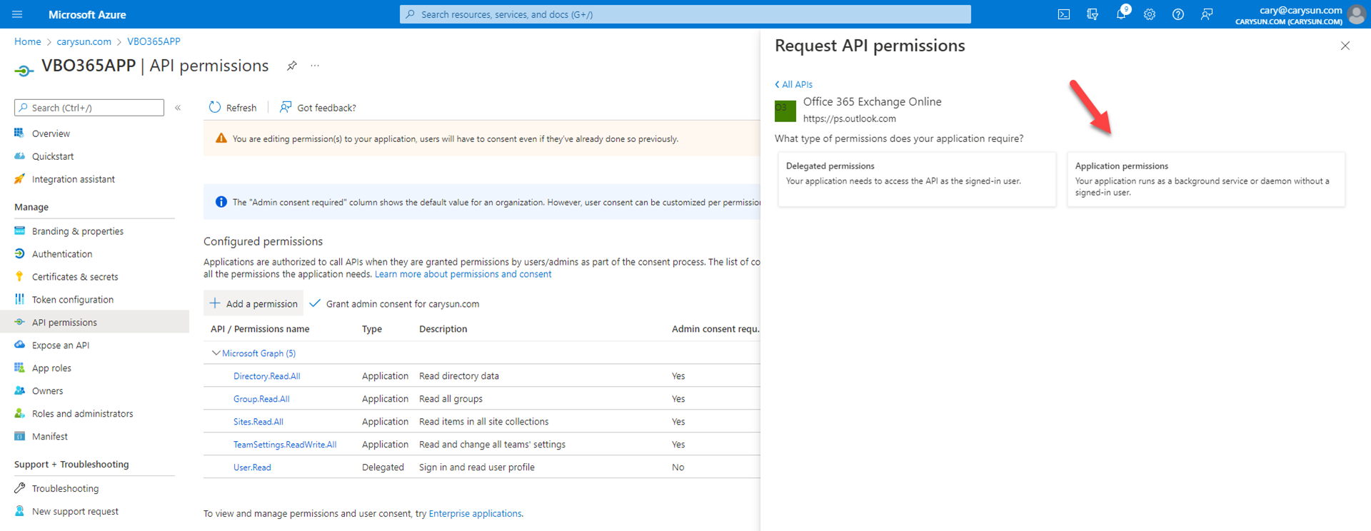The height and width of the screenshot is (531, 1371).
Task: Open Cloud Shell from the top bar
Action: pyautogui.click(x=1064, y=14)
